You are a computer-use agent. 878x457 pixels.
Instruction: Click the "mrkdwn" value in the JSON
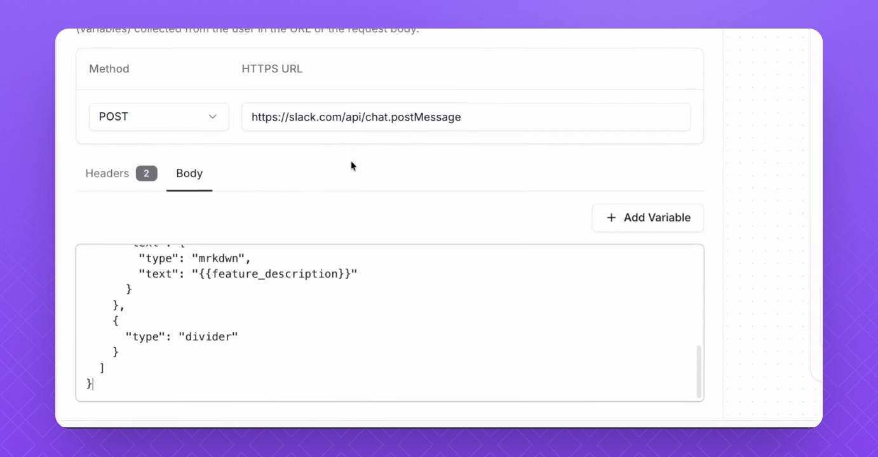coord(221,258)
